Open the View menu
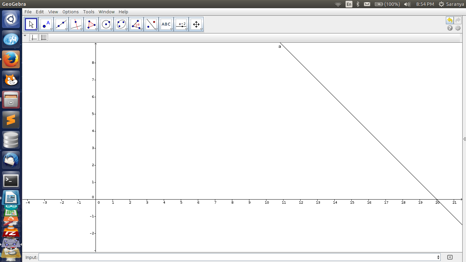The image size is (466, 262). pyautogui.click(x=53, y=12)
